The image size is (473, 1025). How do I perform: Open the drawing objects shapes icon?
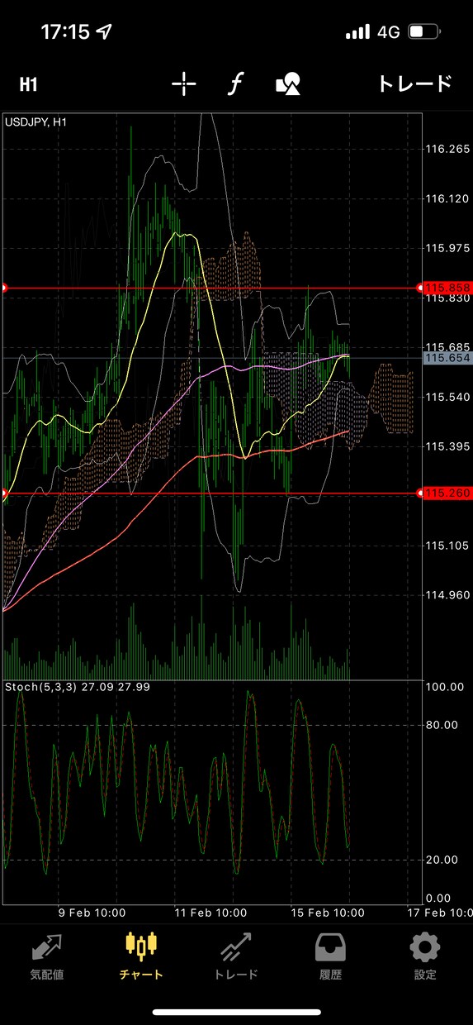(x=287, y=83)
